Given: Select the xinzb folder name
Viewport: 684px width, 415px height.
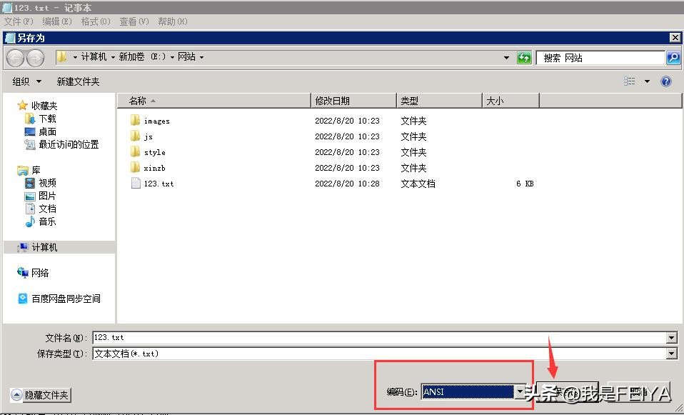Looking at the screenshot, I should 154,168.
